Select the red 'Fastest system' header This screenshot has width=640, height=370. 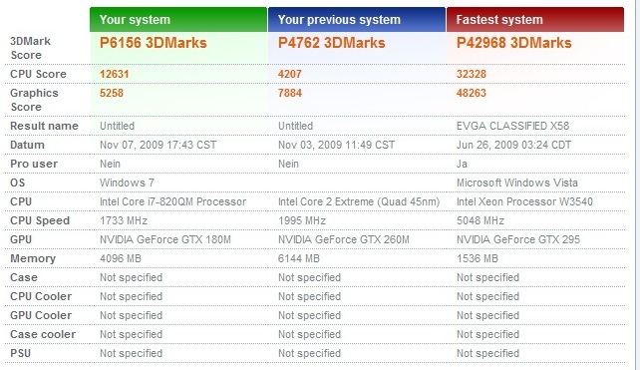click(x=535, y=20)
